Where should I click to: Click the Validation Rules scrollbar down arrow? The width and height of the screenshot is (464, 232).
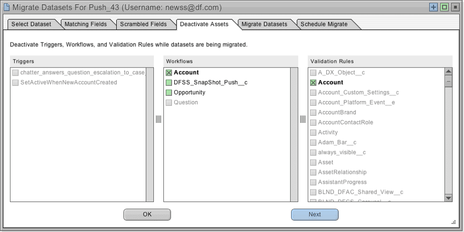(x=449, y=198)
